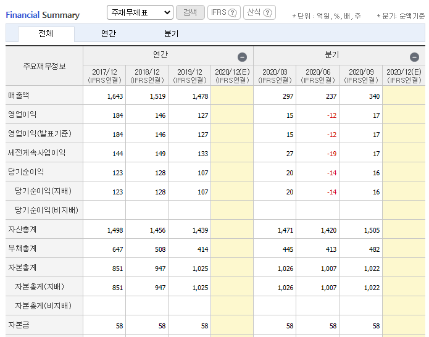This screenshot has height=337, width=429.
Task: Click the 매출액 row label
Action: (19, 95)
